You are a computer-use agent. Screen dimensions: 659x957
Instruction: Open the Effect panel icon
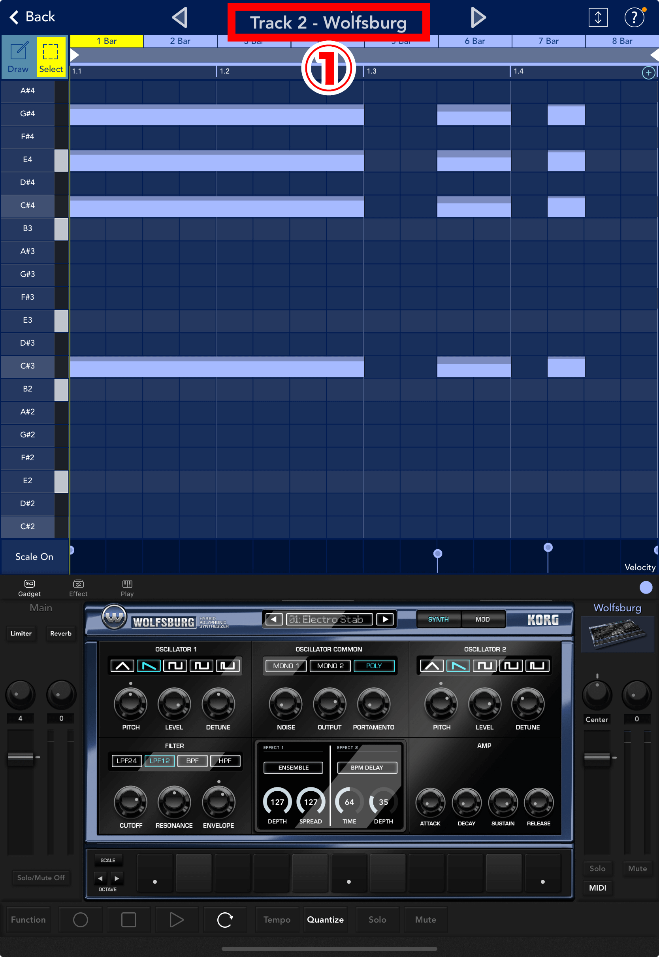click(78, 588)
